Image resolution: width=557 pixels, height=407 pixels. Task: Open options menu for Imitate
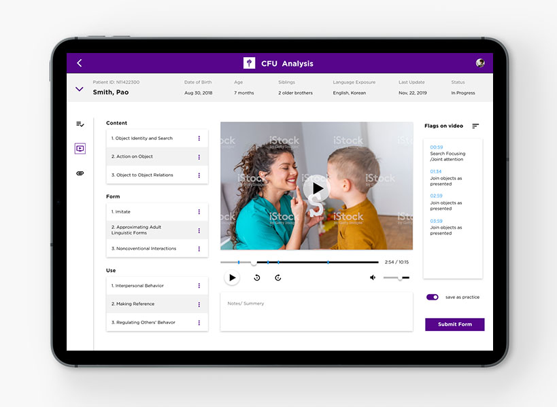[x=199, y=212]
